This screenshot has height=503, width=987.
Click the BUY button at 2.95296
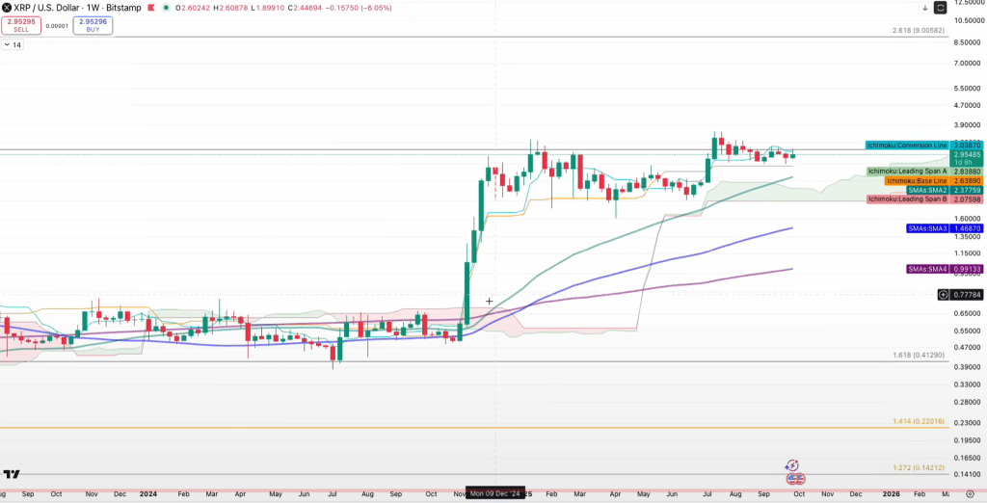coord(93,24)
